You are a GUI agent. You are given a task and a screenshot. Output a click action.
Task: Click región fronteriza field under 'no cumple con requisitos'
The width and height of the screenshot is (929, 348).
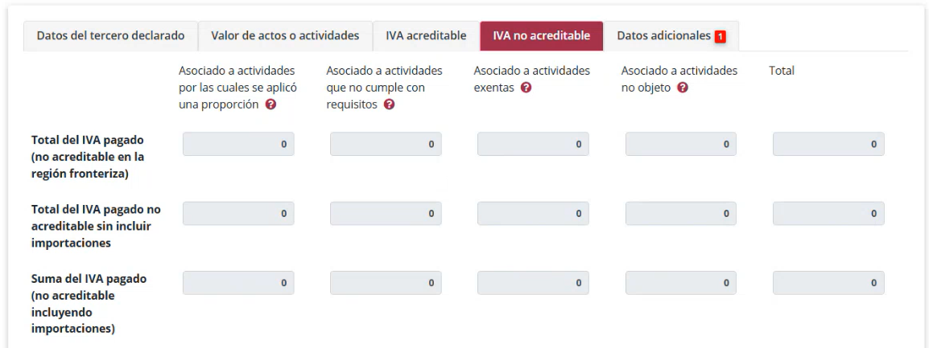386,145
